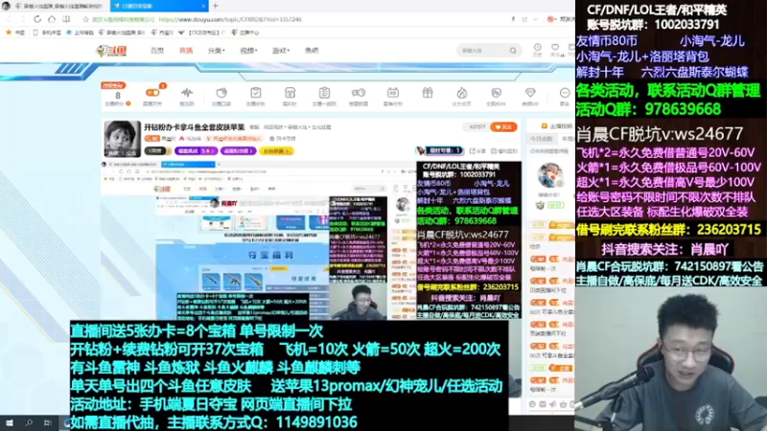Open the shop storefront icon in toolbar

click(290, 93)
